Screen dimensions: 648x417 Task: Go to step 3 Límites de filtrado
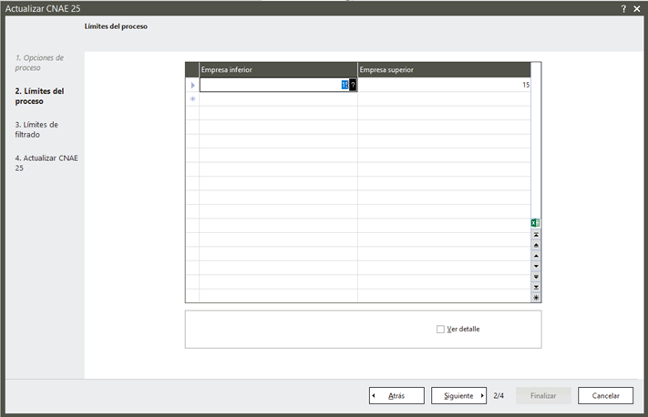(36, 129)
